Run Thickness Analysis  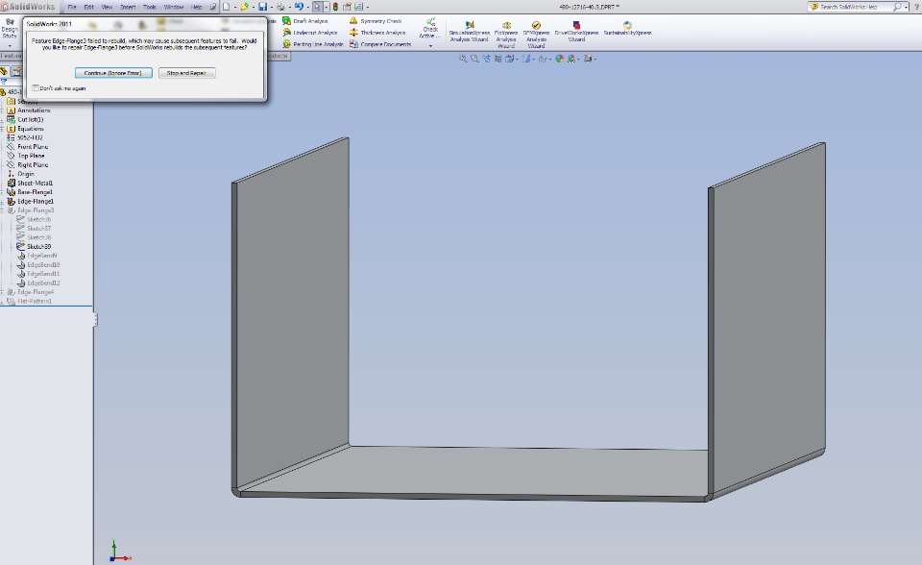click(x=377, y=33)
